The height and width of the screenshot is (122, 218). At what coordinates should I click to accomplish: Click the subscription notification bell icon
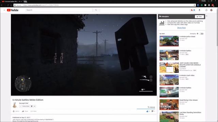pos(32,106)
